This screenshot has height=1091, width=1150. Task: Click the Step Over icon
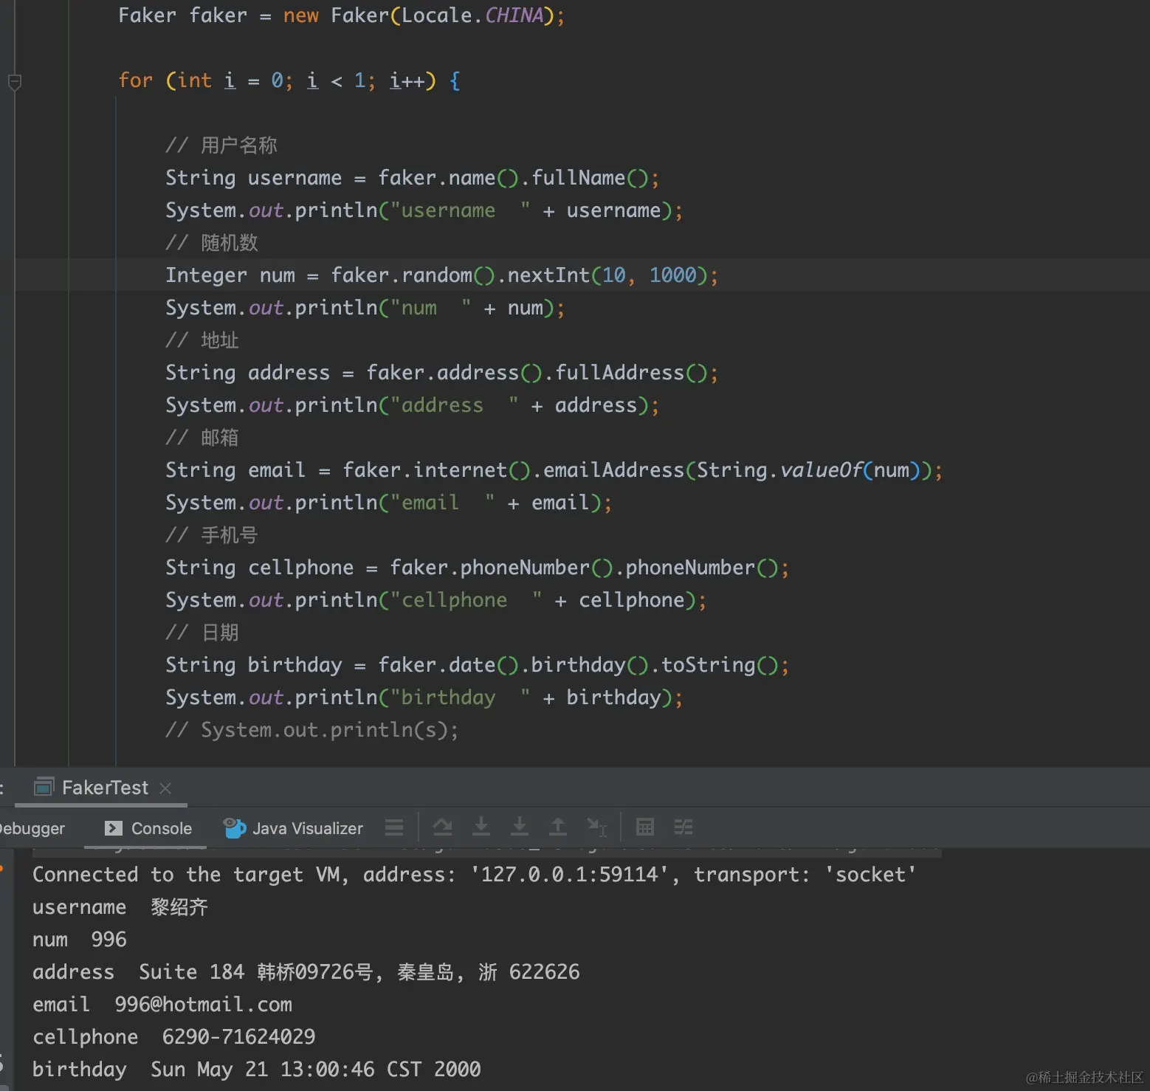(443, 827)
